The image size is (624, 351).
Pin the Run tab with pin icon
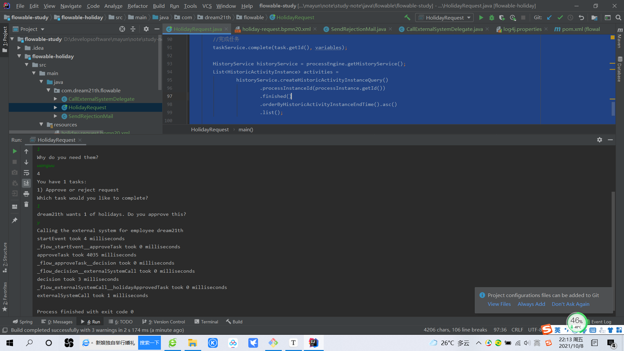coord(15,220)
